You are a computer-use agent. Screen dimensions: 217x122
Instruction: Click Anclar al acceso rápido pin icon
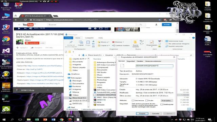[71, 42]
